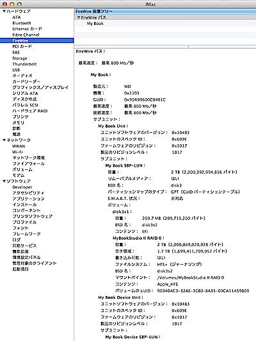This screenshot has width=256, height=341.
Task: Open 環境設定パネル entry
Action: 26,258
